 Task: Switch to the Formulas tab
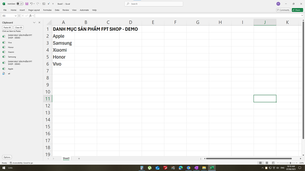tap(47, 10)
